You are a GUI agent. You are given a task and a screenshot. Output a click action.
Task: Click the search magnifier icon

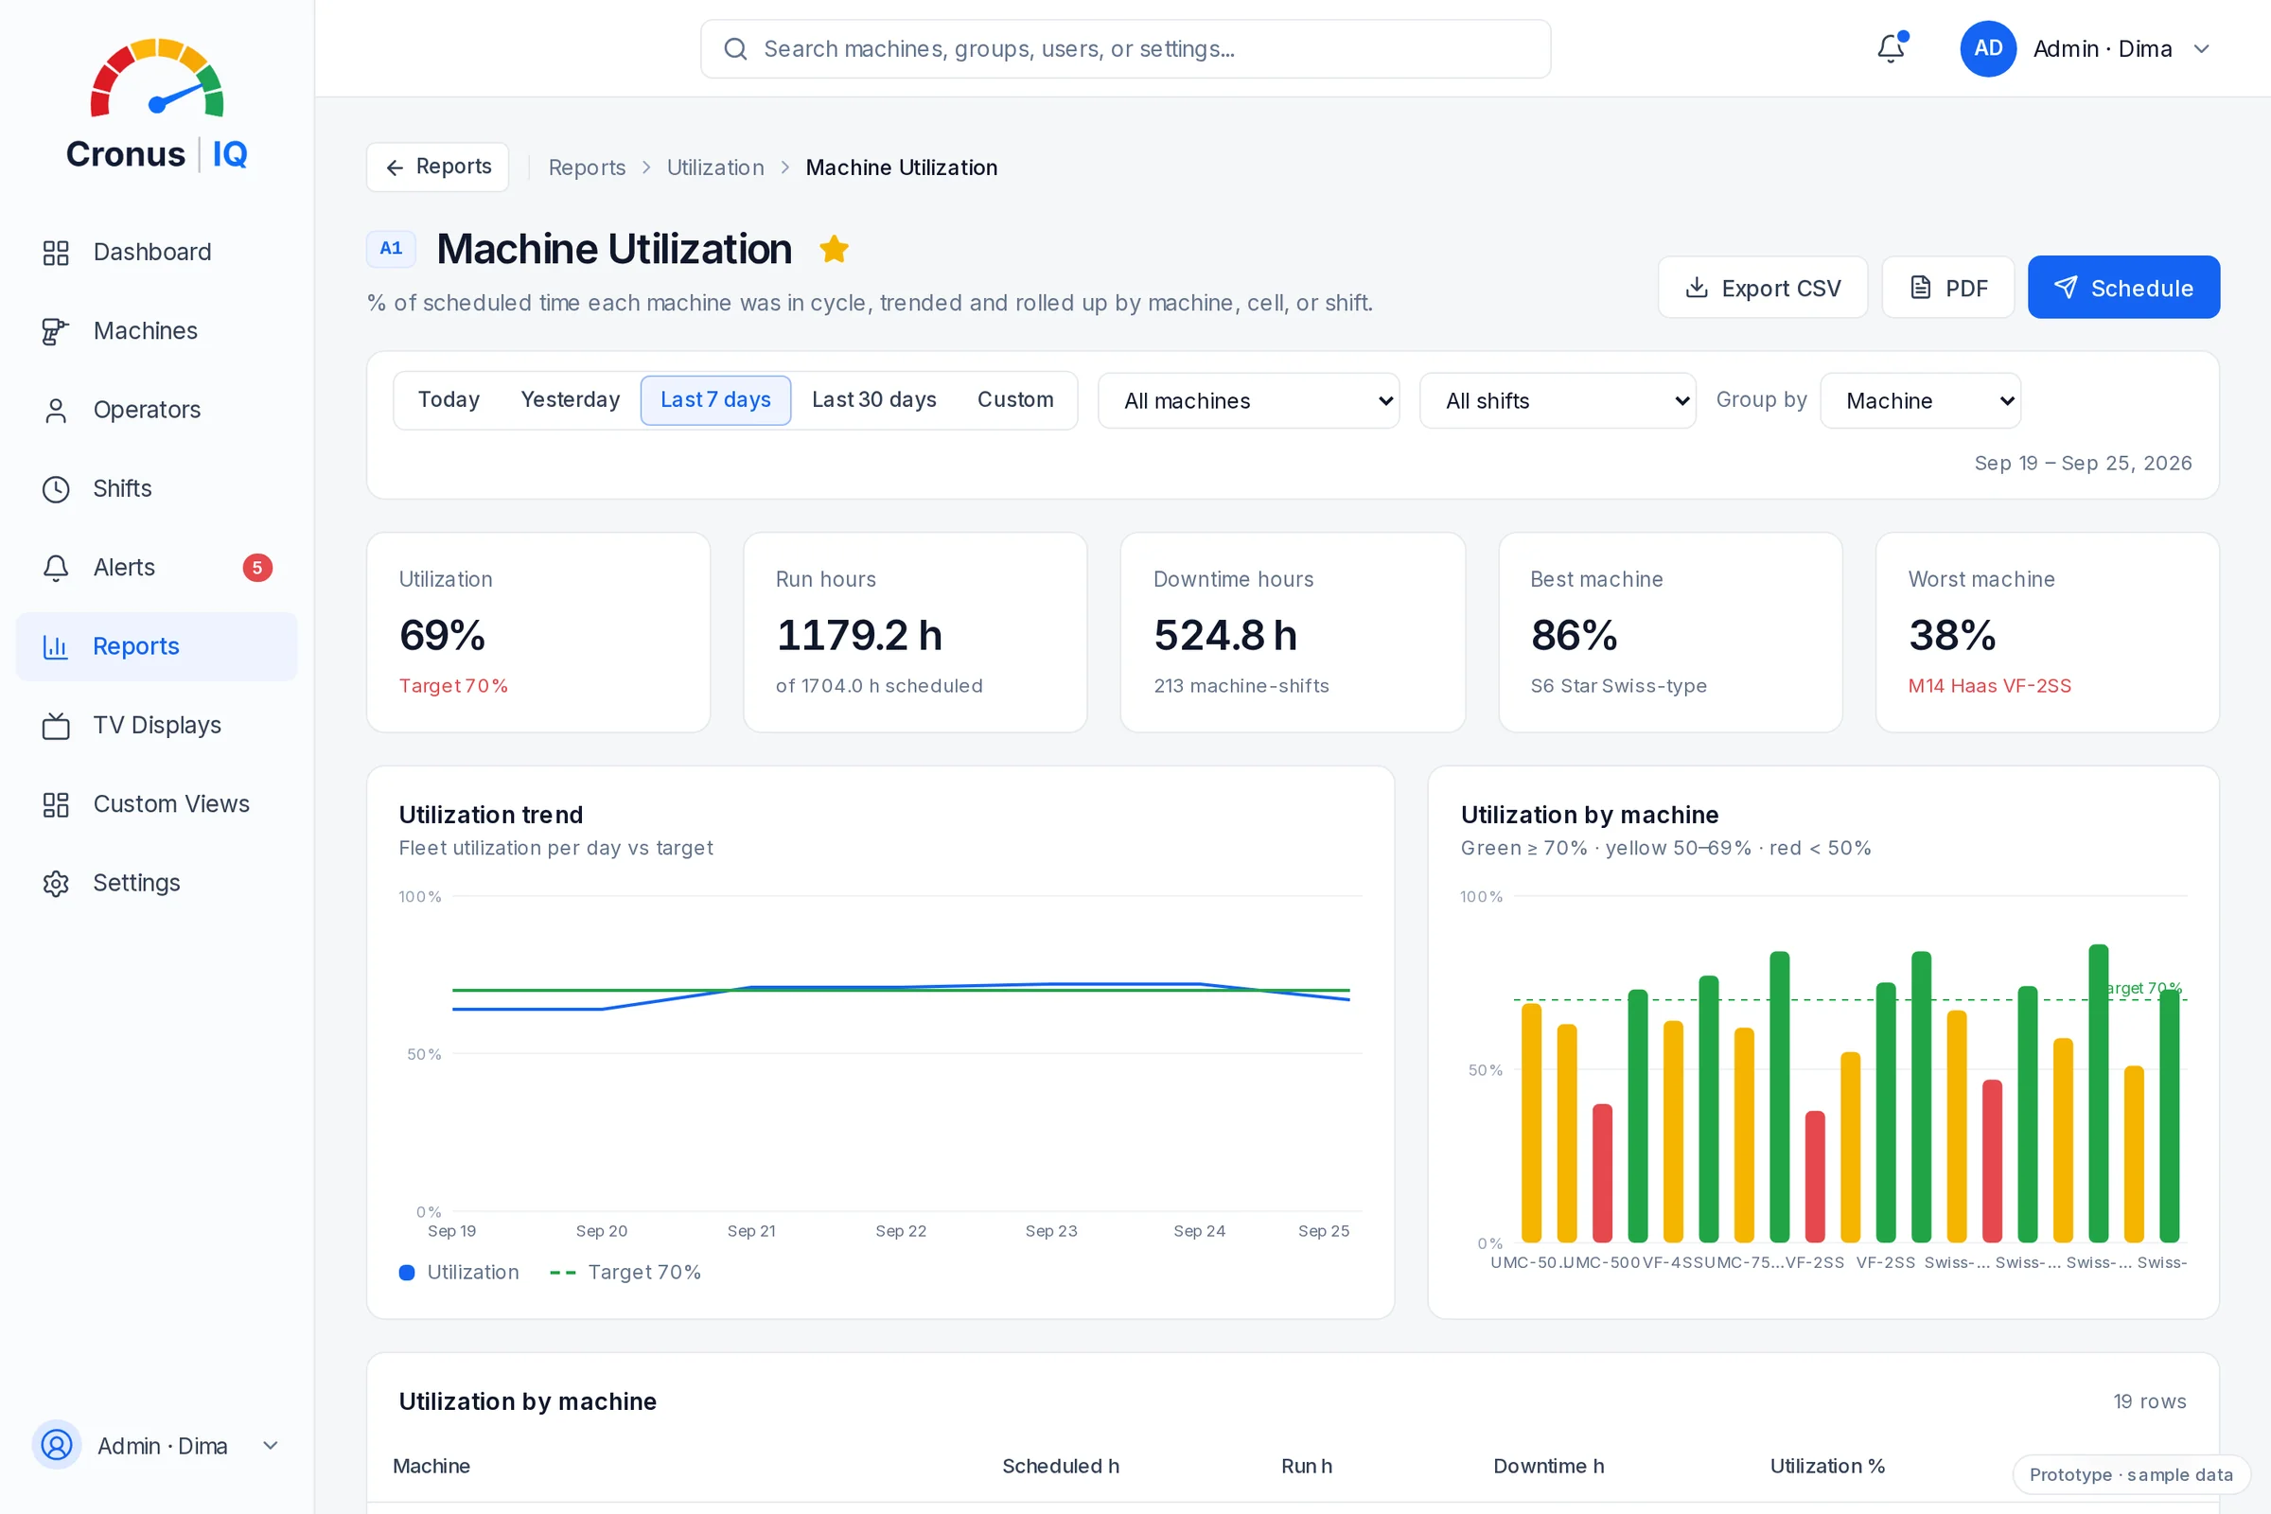point(736,48)
